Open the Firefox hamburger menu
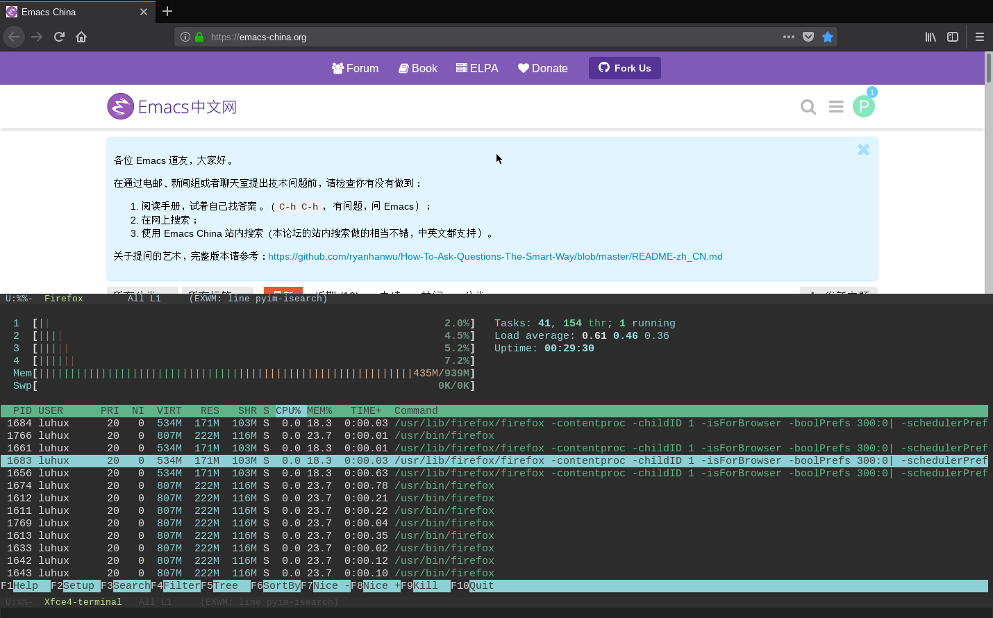The image size is (993, 618). [980, 37]
